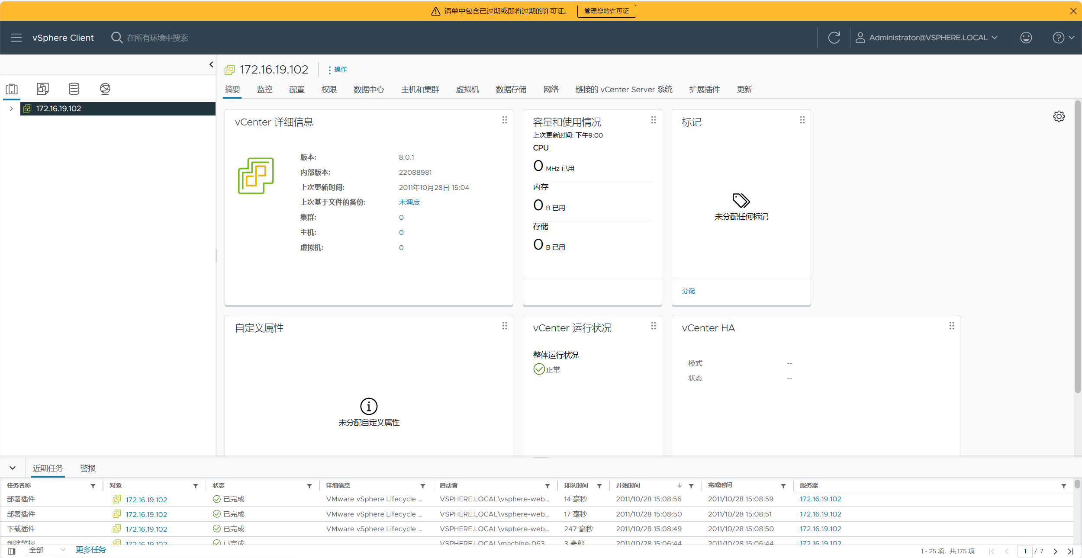Click the 更多任务 link
This screenshot has width=1082, height=558.
91,550
